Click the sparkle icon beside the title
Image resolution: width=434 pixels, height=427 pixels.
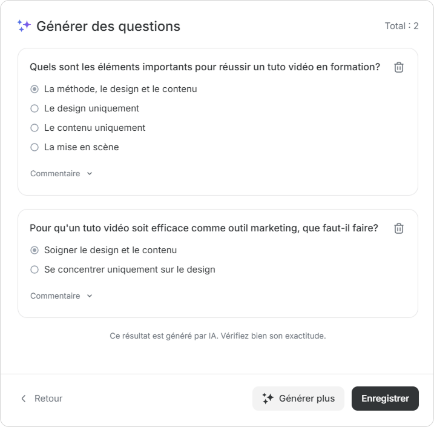tap(24, 26)
